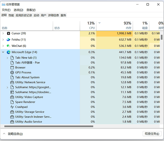Viewport: 164px width, 141px height.
Task: Click the Task Manager title bar icon
Action: (x=3, y=5)
